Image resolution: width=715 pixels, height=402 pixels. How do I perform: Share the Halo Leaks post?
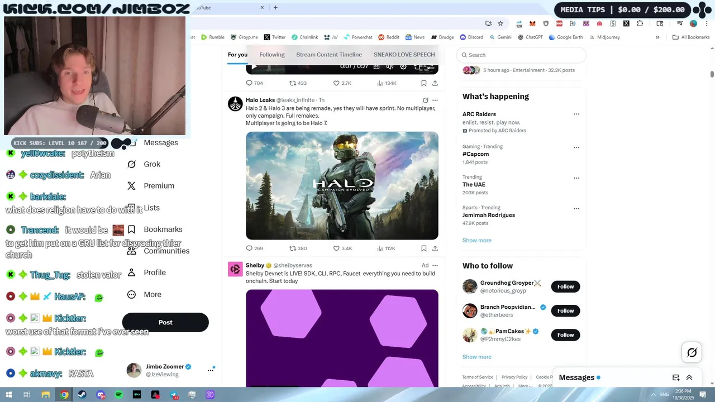pyautogui.click(x=435, y=248)
